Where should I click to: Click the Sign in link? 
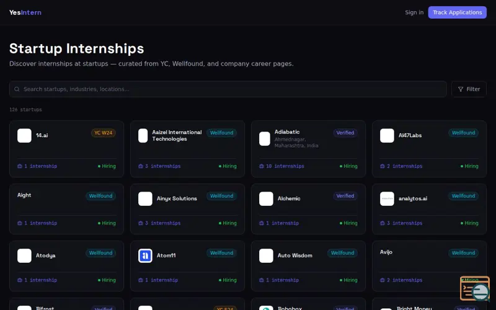pyautogui.click(x=414, y=12)
